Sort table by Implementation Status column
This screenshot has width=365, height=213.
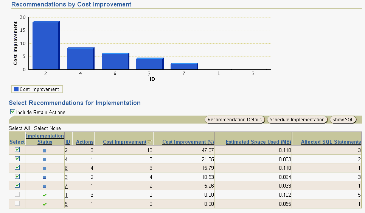[45, 139]
